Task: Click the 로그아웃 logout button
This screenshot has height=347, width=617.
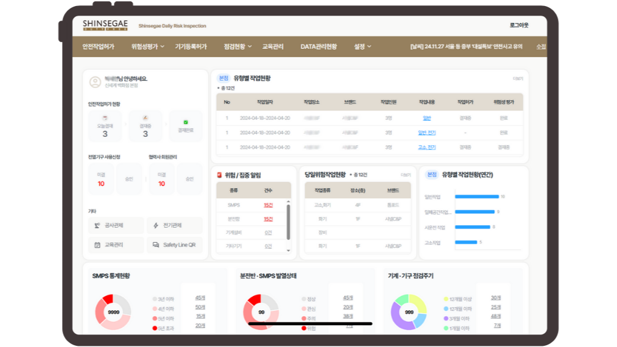Action: (x=518, y=25)
